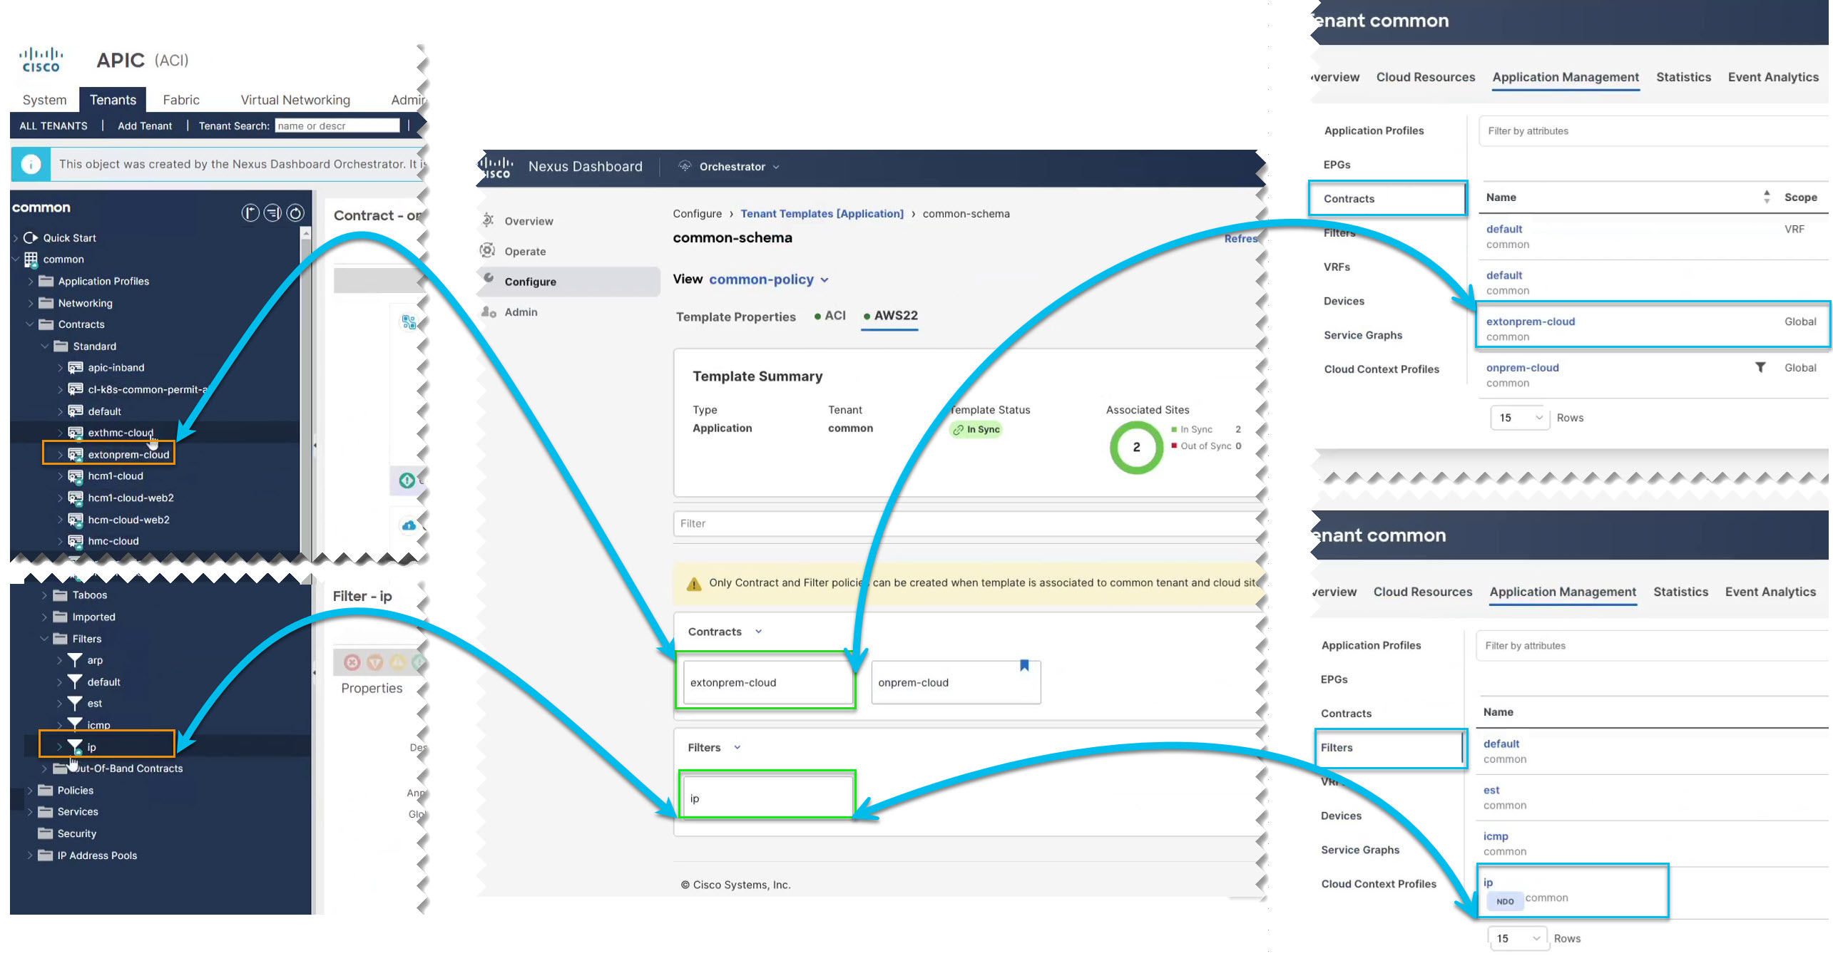
Task: Click the Application Profiles folder icon
Action: [x=46, y=281]
